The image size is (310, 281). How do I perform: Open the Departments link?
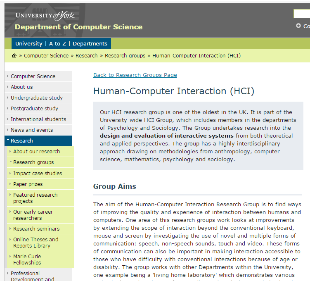pos(90,43)
